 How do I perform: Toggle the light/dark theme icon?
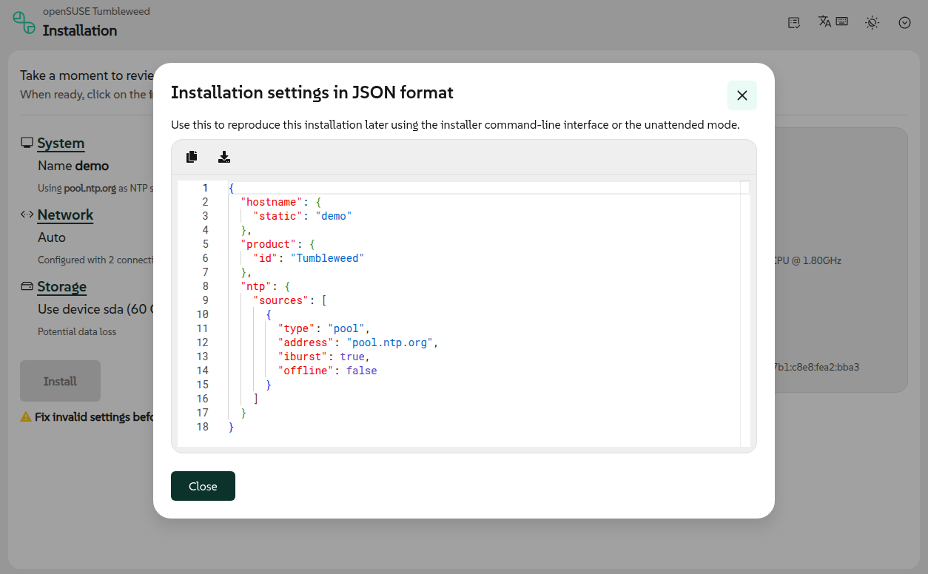click(x=872, y=22)
